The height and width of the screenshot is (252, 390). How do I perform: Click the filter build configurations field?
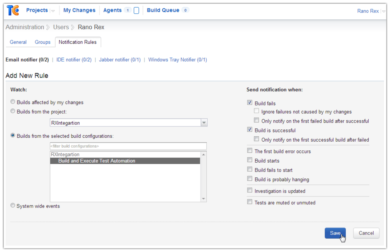point(128,146)
